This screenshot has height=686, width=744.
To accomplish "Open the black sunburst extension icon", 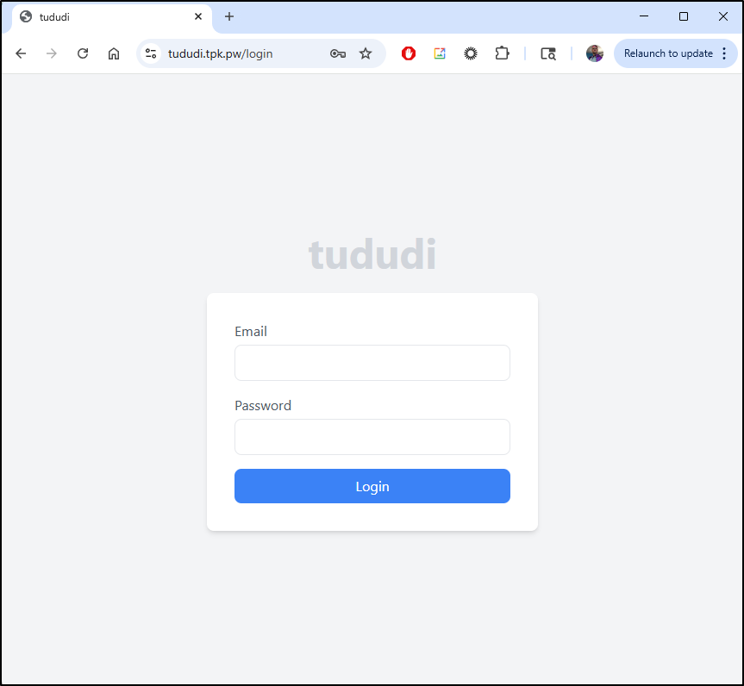I will pos(470,53).
